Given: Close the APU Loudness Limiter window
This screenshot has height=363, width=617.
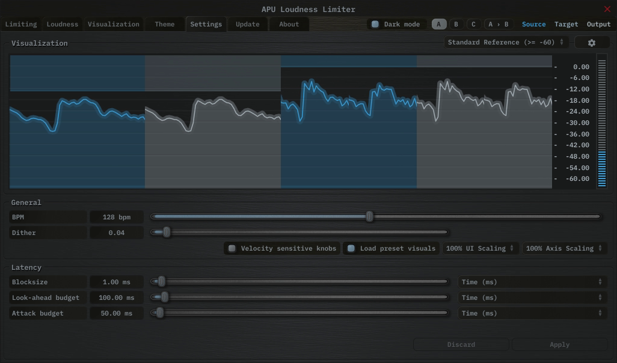Looking at the screenshot, I should (607, 9).
